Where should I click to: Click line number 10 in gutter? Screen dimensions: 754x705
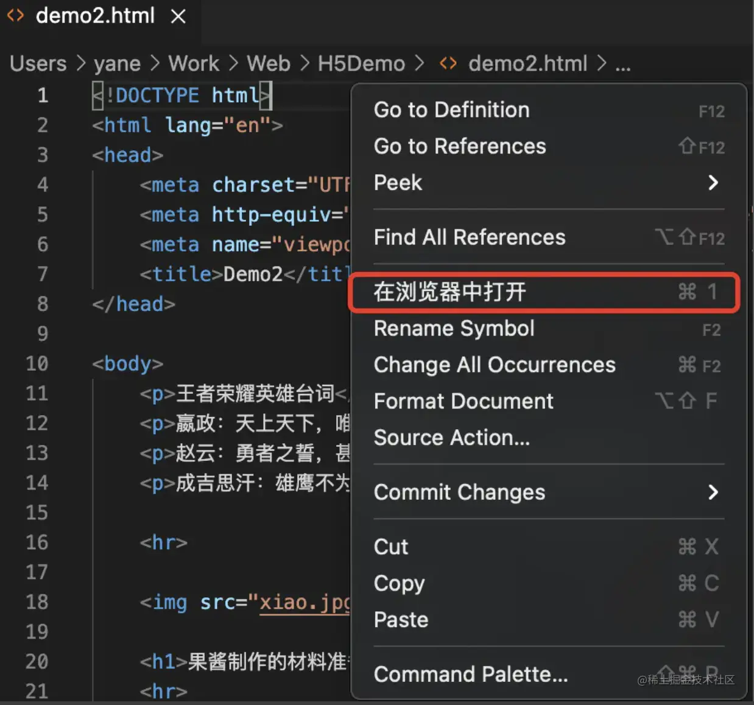pos(37,363)
